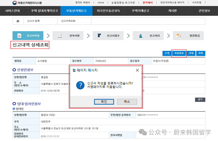Click the home icon in breadcrumb bar
Screen dimensions: 218x141
tap(18, 21)
